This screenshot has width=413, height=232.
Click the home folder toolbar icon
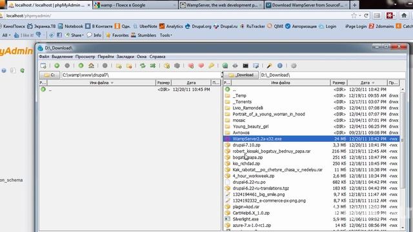click(x=91, y=66)
